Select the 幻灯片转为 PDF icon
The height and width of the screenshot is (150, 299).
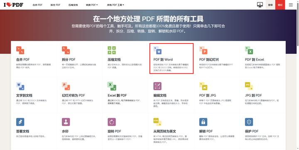click(66, 86)
